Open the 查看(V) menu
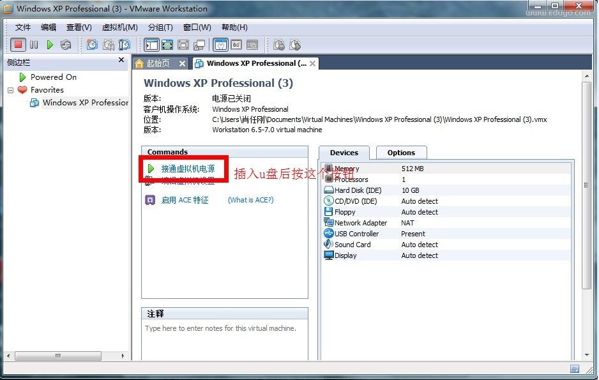 tap(79, 27)
